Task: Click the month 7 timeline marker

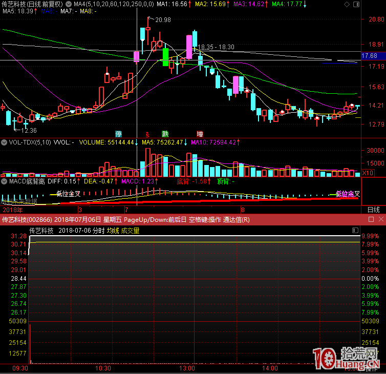Action: pyautogui.click(x=126, y=210)
